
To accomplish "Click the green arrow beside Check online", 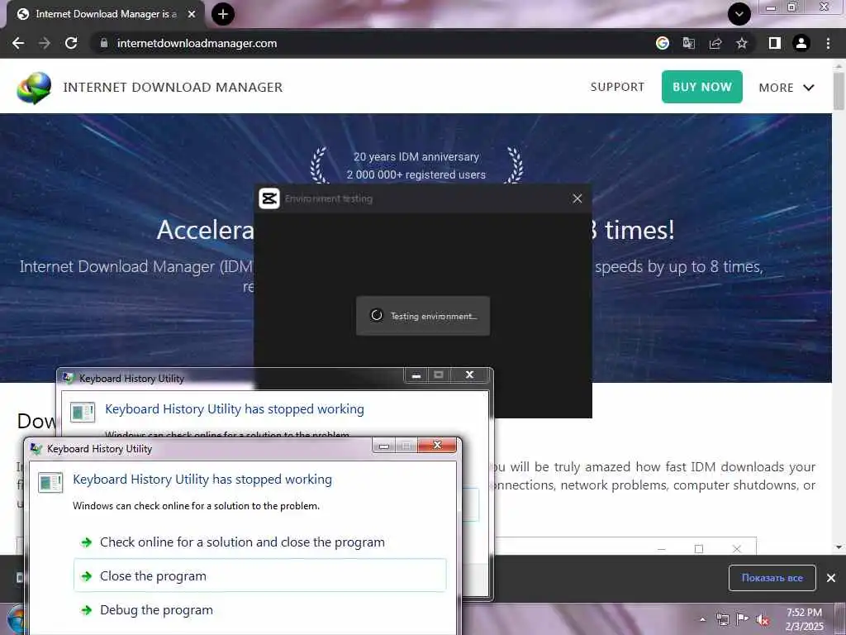I will (x=86, y=542).
